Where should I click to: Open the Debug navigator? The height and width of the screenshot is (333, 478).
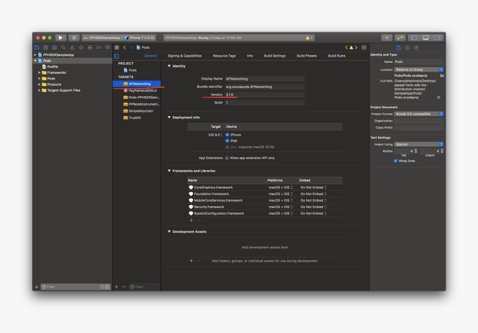89,48
